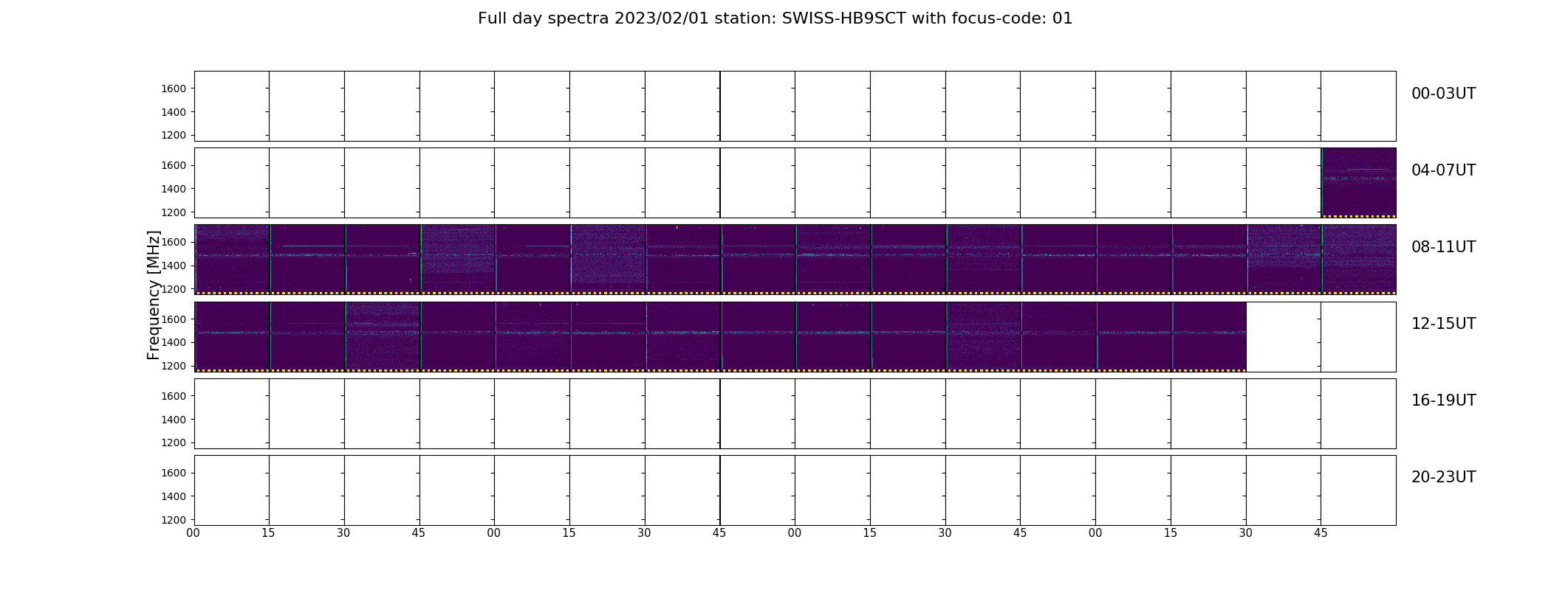Click the last spectrogram panel in the 08-11UT row
This screenshot has width=1551, height=590.
click(1359, 260)
